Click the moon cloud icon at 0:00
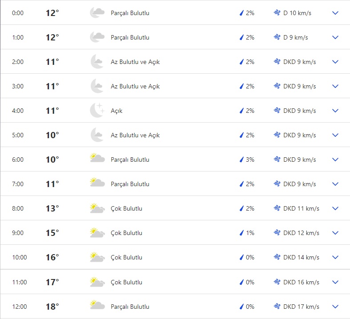This screenshot has width=350, height=319. coord(97,13)
